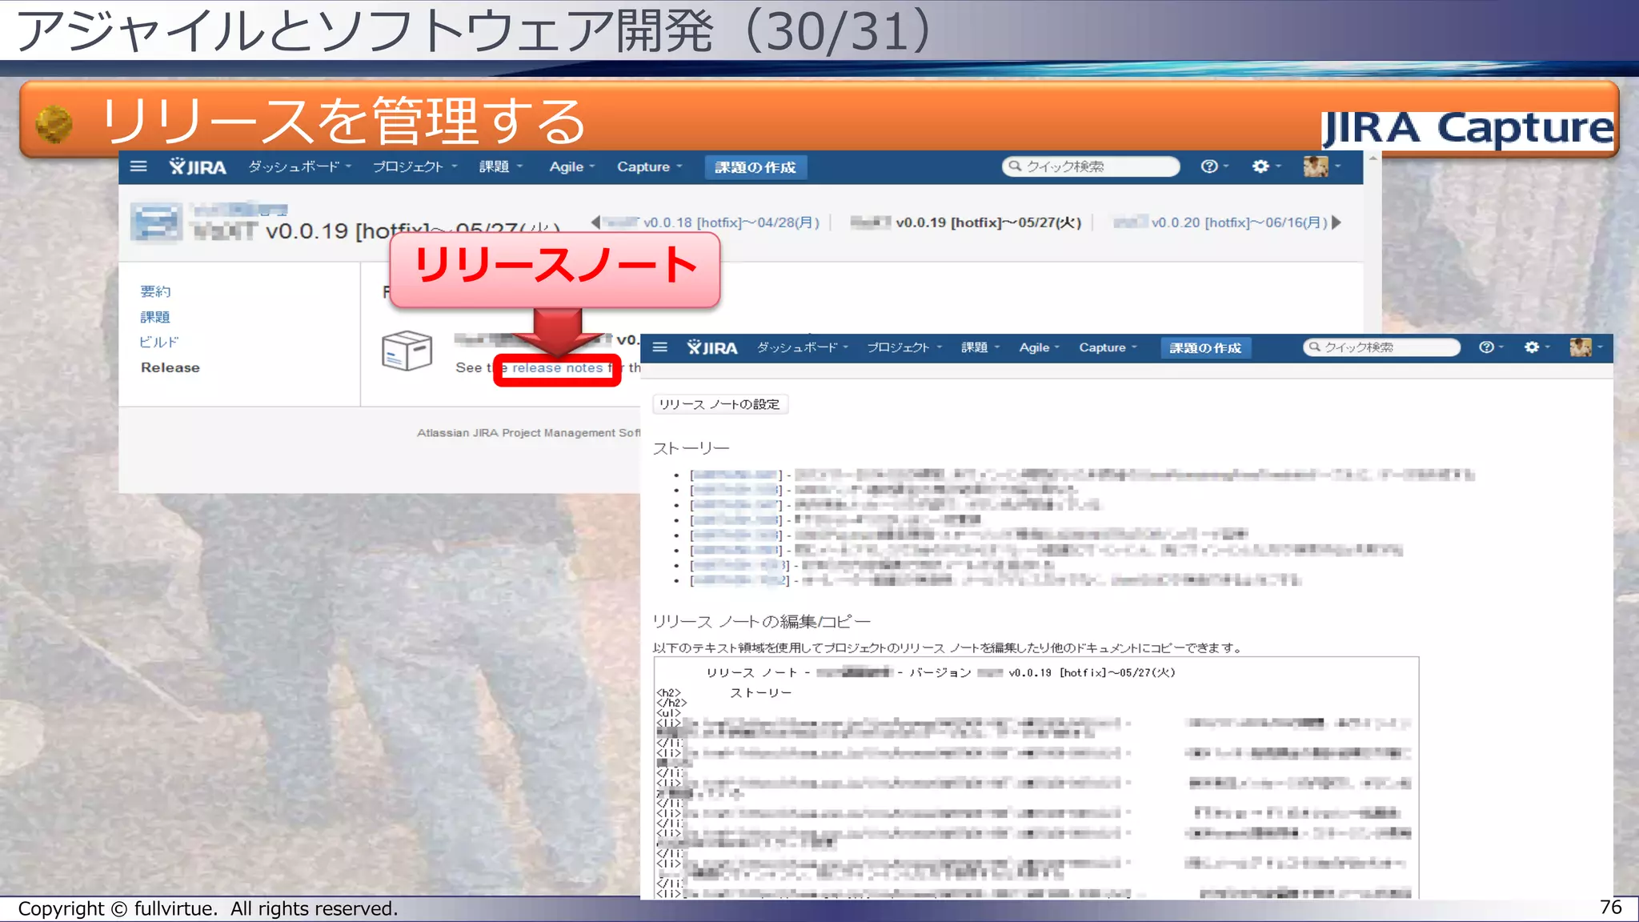Open user avatar menu in front window

tap(1585, 347)
